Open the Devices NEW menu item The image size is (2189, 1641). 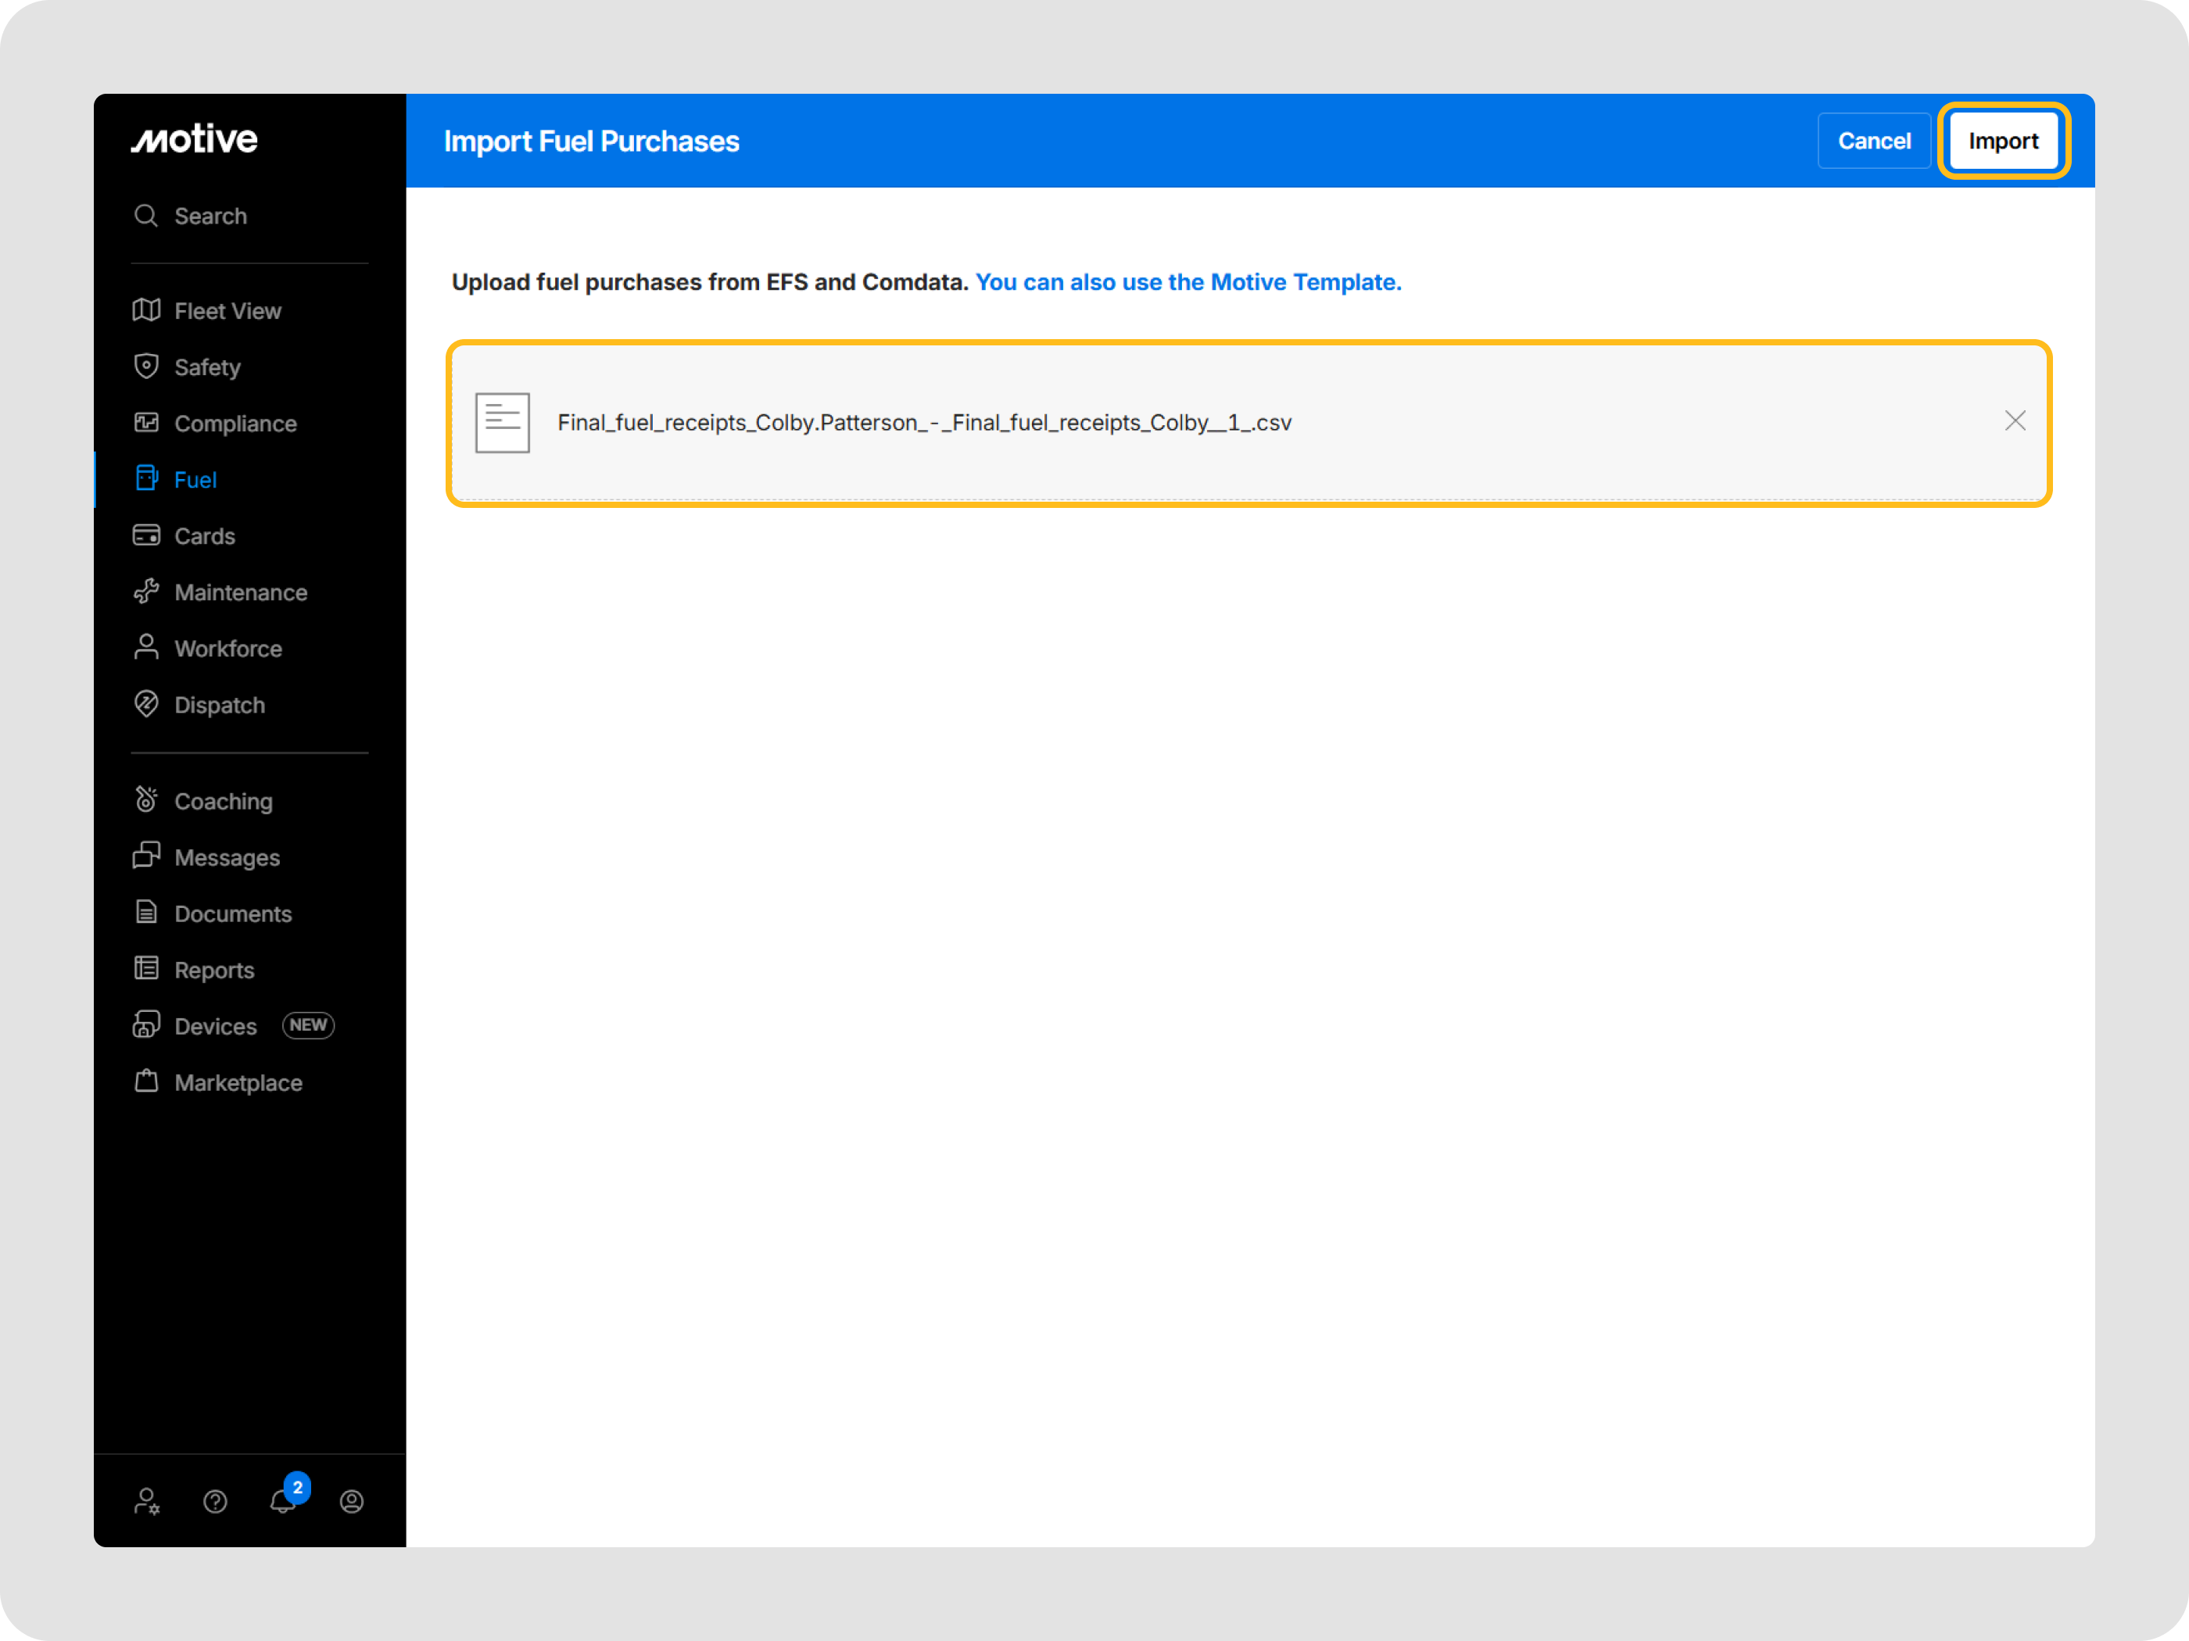(x=216, y=1026)
